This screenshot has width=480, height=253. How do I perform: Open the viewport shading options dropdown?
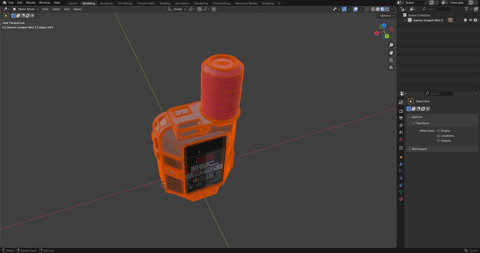click(x=392, y=9)
